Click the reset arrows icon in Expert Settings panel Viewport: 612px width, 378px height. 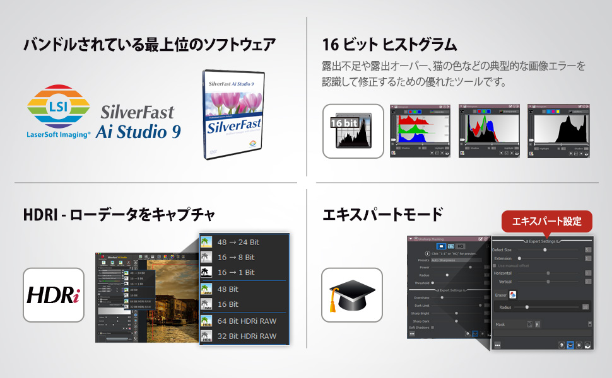588,345
